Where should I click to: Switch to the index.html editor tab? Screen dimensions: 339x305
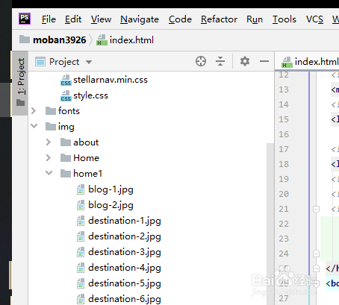coord(310,62)
